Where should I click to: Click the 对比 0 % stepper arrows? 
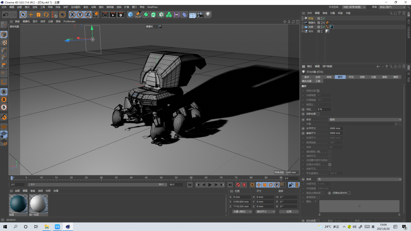point(331,109)
